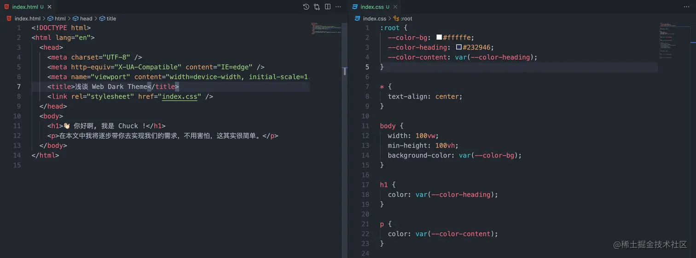
Task: Open the color picker for #232946 swatch
Action: [x=459, y=47]
